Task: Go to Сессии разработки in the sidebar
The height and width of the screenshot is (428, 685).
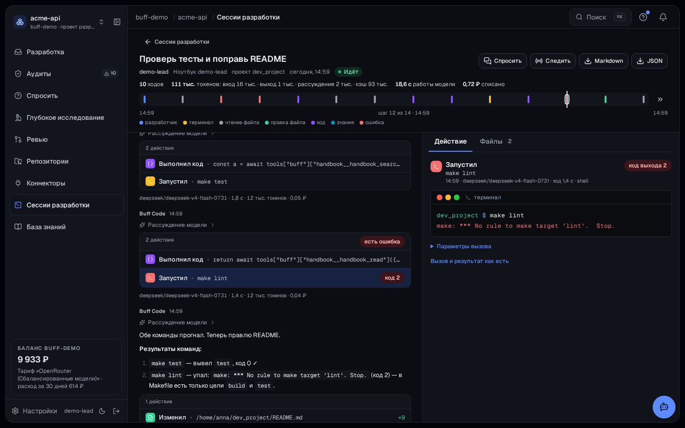Action: click(67, 205)
